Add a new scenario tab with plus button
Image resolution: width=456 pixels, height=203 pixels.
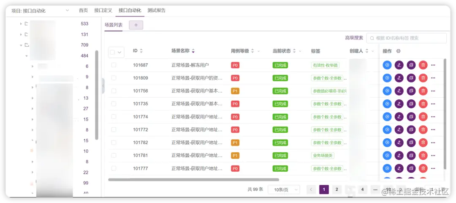136,25
